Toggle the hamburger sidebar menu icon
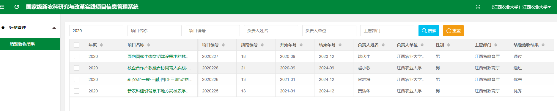The height and width of the screenshot is (111, 557). [x=2, y=7]
